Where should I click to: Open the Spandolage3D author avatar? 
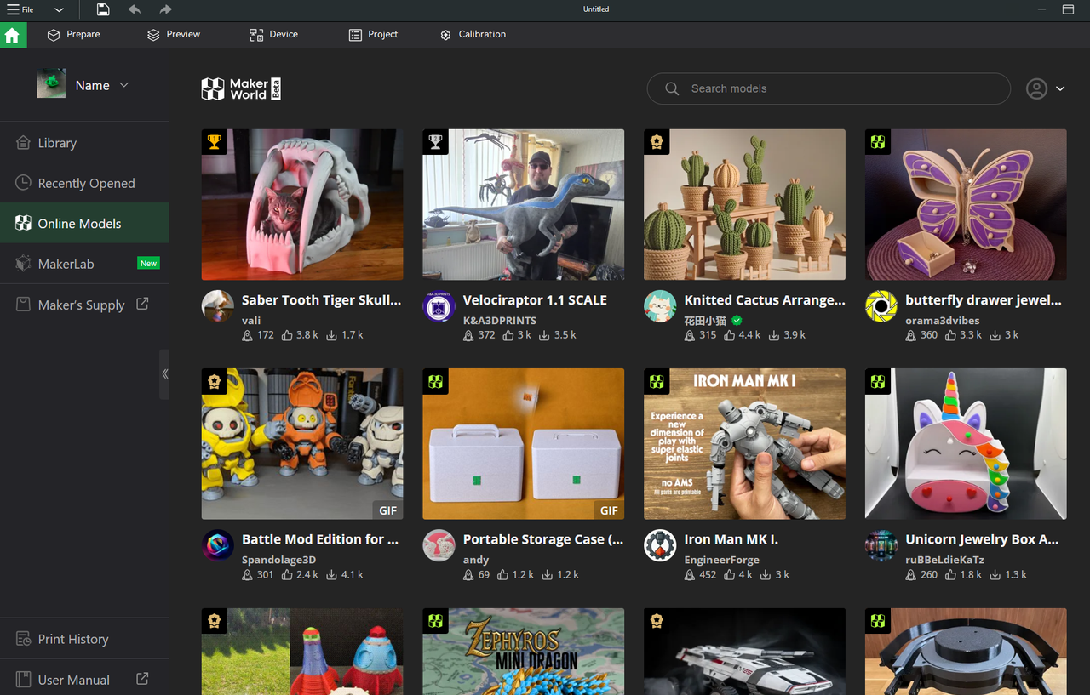(218, 545)
